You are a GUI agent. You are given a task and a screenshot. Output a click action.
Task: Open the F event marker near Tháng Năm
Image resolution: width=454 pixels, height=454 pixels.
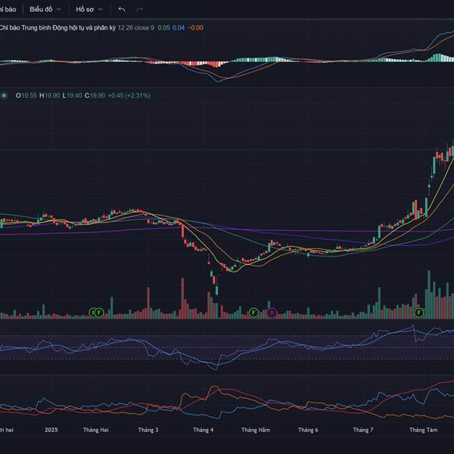[253, 313]
